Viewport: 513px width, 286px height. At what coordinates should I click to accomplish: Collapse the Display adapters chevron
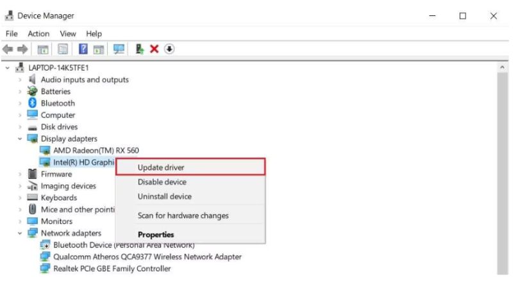click(20, 139)
